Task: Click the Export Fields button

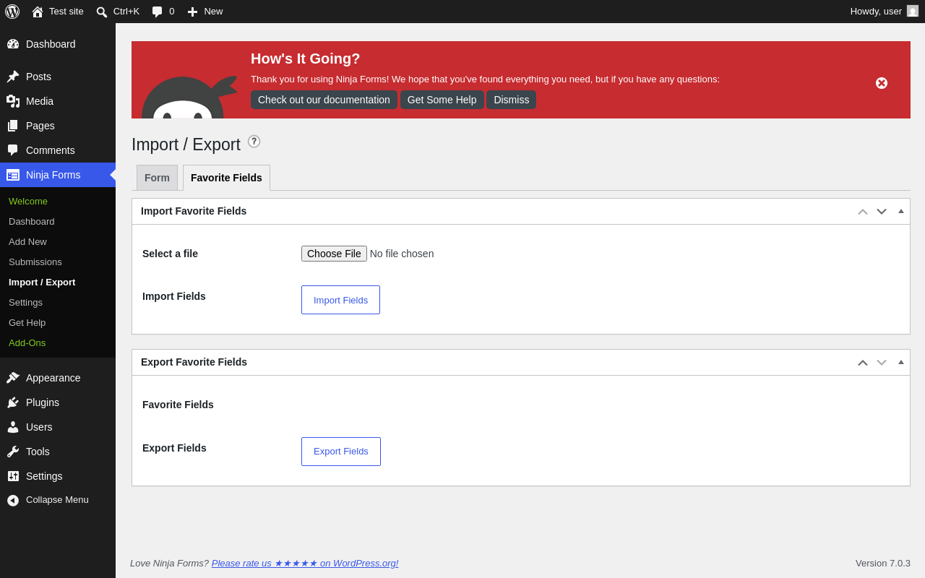Action: pyautogui.click(x=341, y=452)
